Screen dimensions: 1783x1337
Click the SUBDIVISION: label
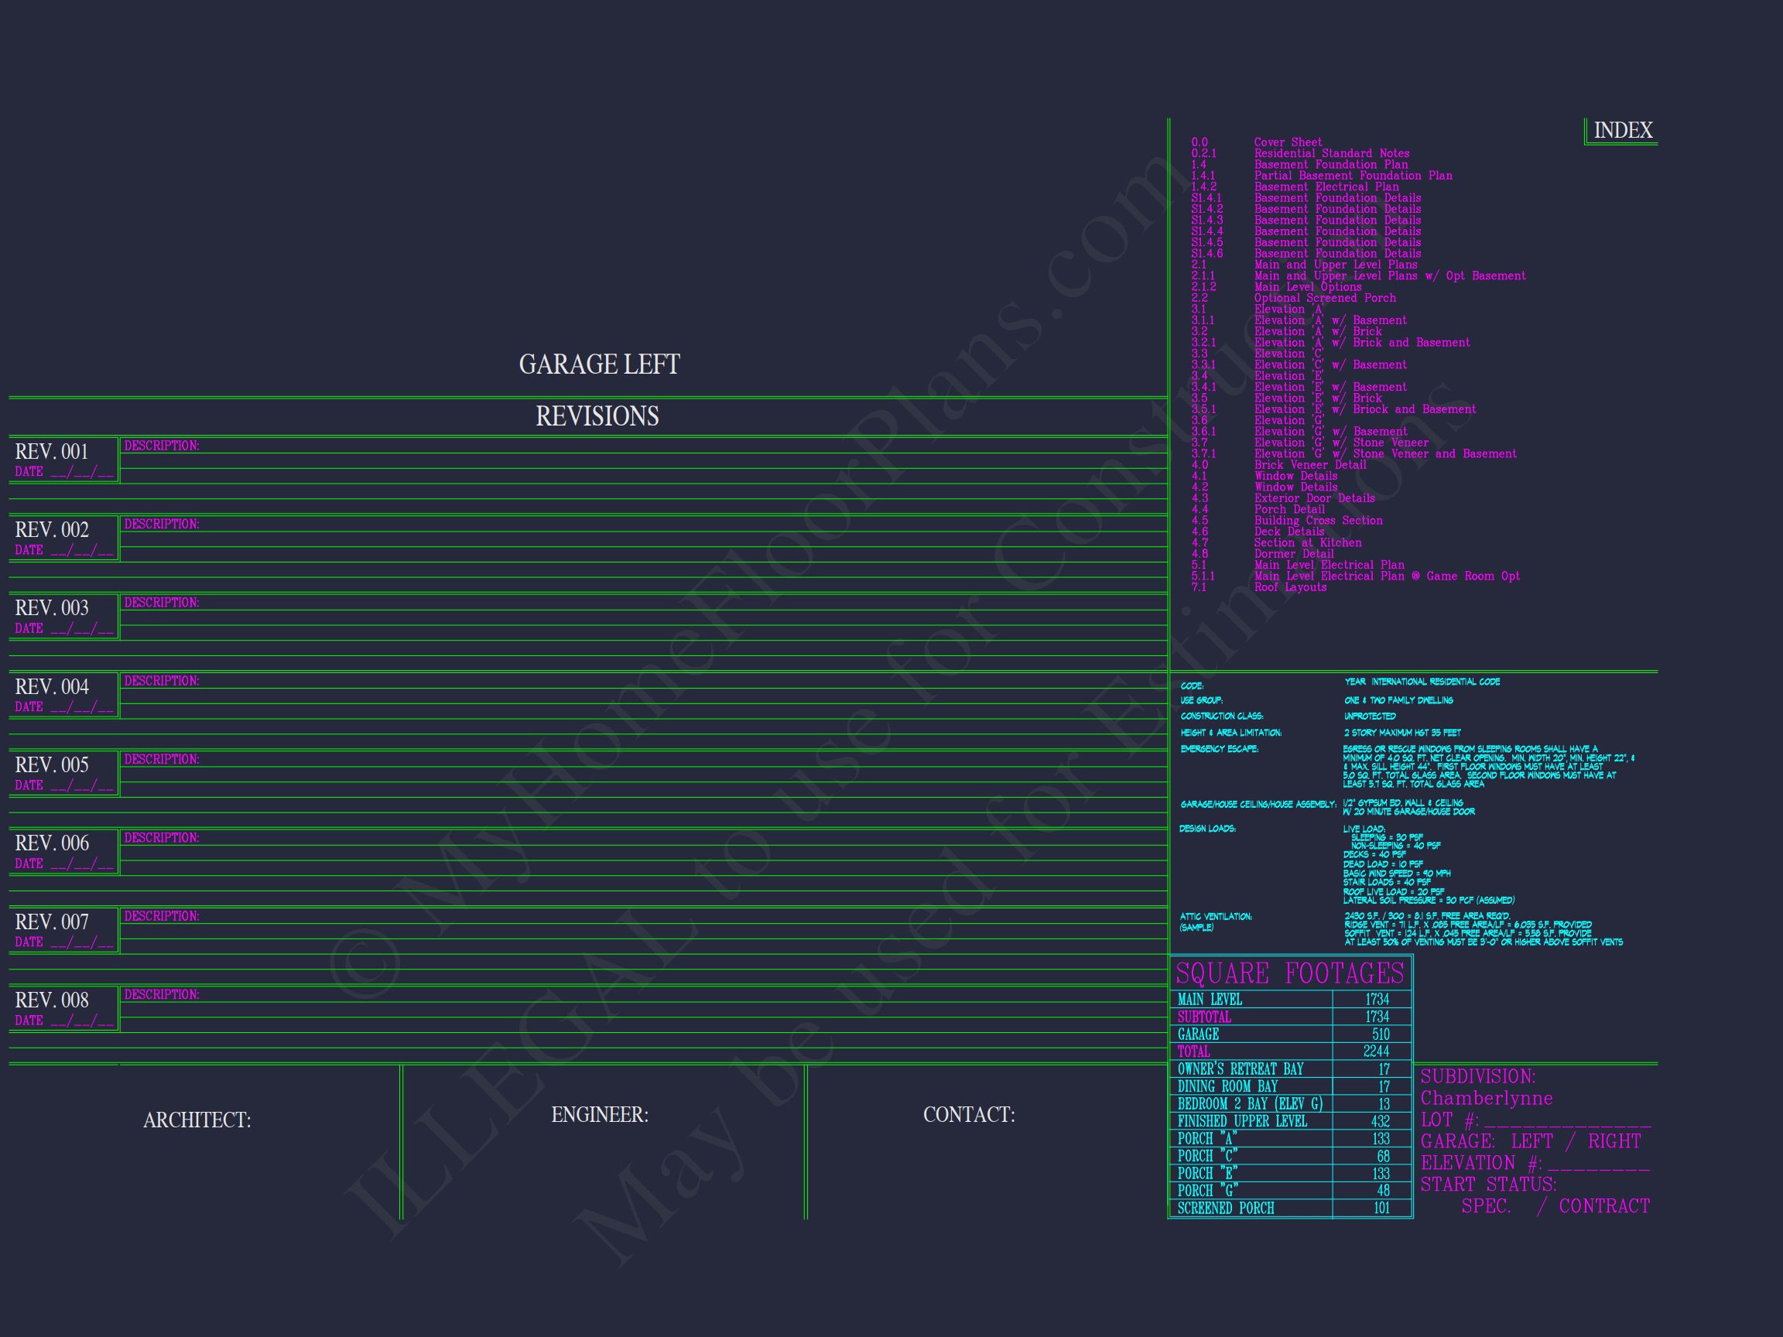pos(1477,1077)
